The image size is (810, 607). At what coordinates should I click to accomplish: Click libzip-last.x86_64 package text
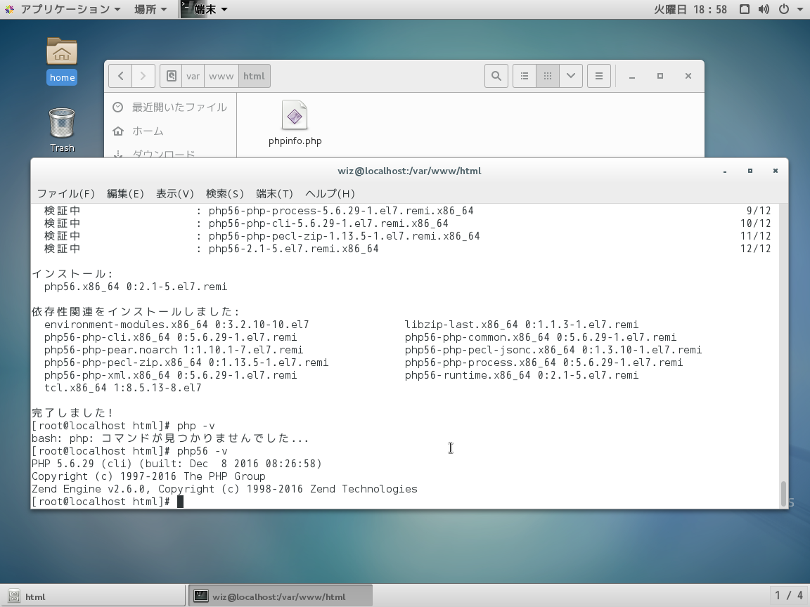pyautogui.click(x=522, y=325)
